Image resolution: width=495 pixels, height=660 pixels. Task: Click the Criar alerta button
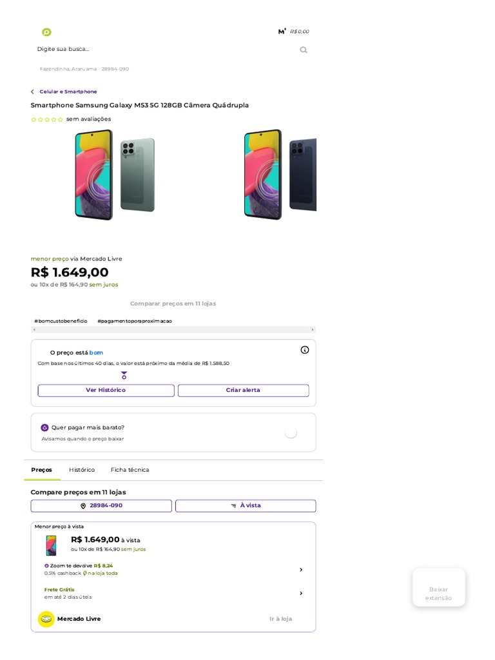(x=243, y=391)
